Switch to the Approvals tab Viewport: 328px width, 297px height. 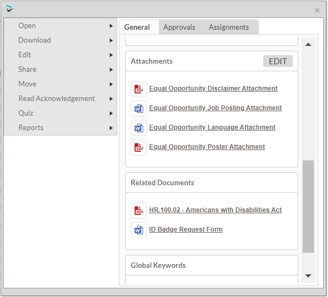179,27
